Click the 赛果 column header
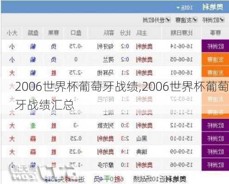 click(54, 33)
